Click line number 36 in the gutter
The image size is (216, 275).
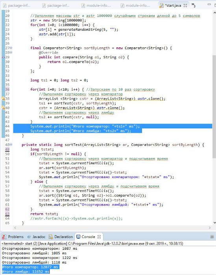pos(7,89)
